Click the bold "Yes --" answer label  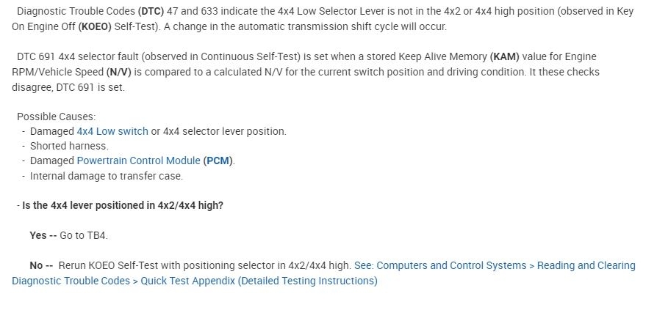43,235
